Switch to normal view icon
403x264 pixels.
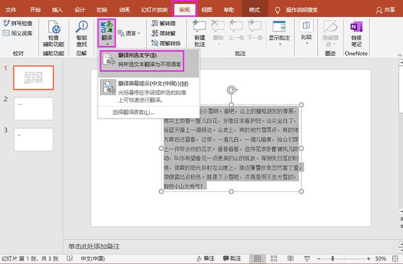[258, 258]
